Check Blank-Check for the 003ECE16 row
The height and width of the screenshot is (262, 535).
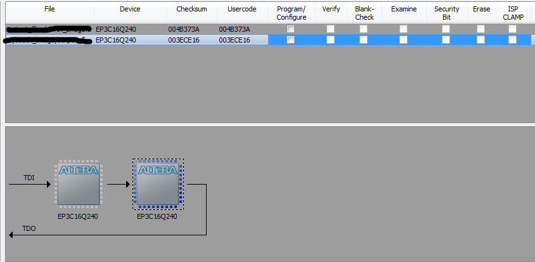(363, 40)
